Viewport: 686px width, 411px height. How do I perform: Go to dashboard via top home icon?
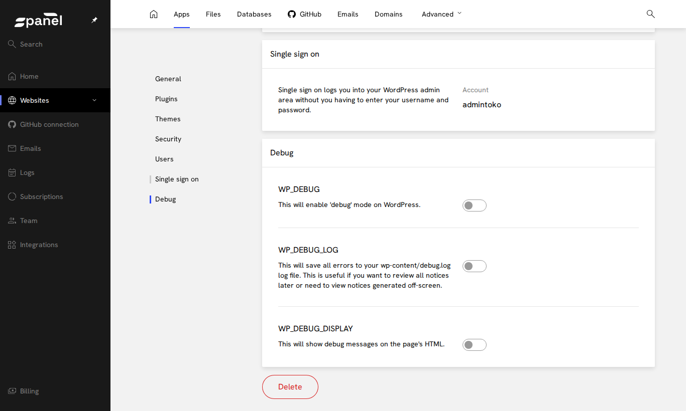154,14
